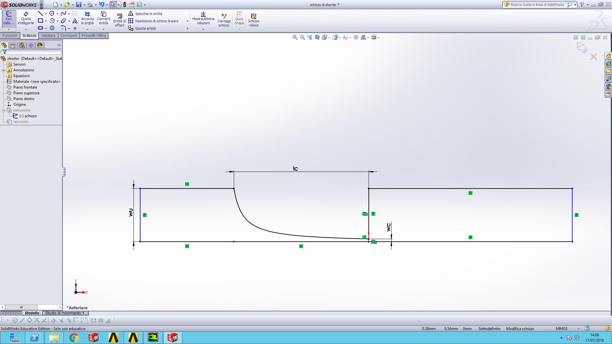Select the sketch Fillet tool
Viewport: 612px width, 344px height.
(63, 28)
